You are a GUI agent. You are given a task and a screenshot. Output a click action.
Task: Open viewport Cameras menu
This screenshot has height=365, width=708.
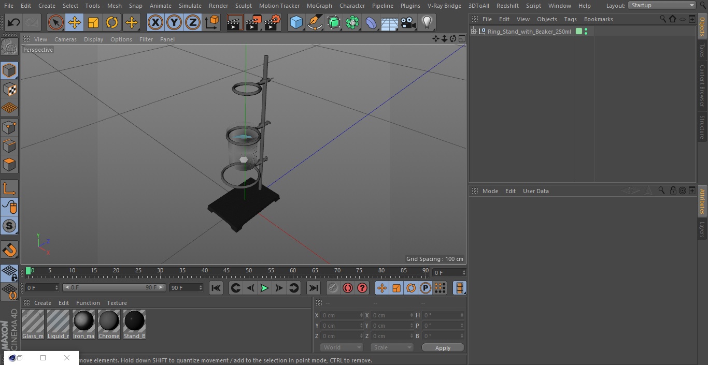click(x=65, y=39)
